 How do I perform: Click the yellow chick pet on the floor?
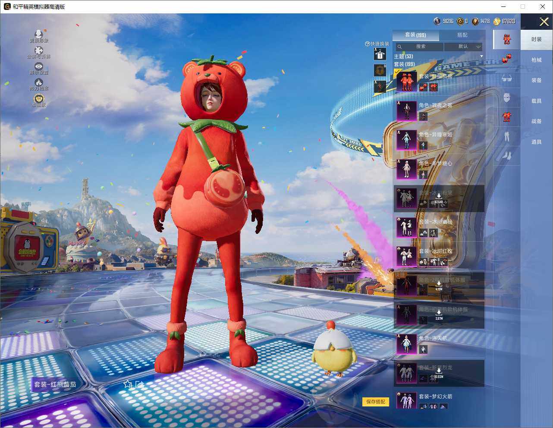(x=334, y=349)
